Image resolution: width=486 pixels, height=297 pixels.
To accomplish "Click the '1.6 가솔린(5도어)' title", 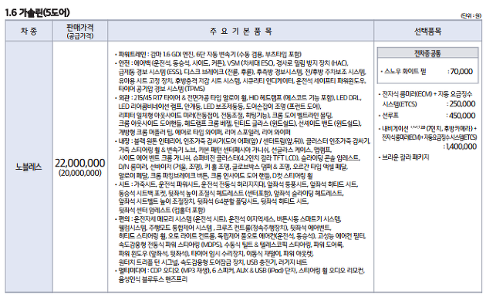I will click(38, 12).
